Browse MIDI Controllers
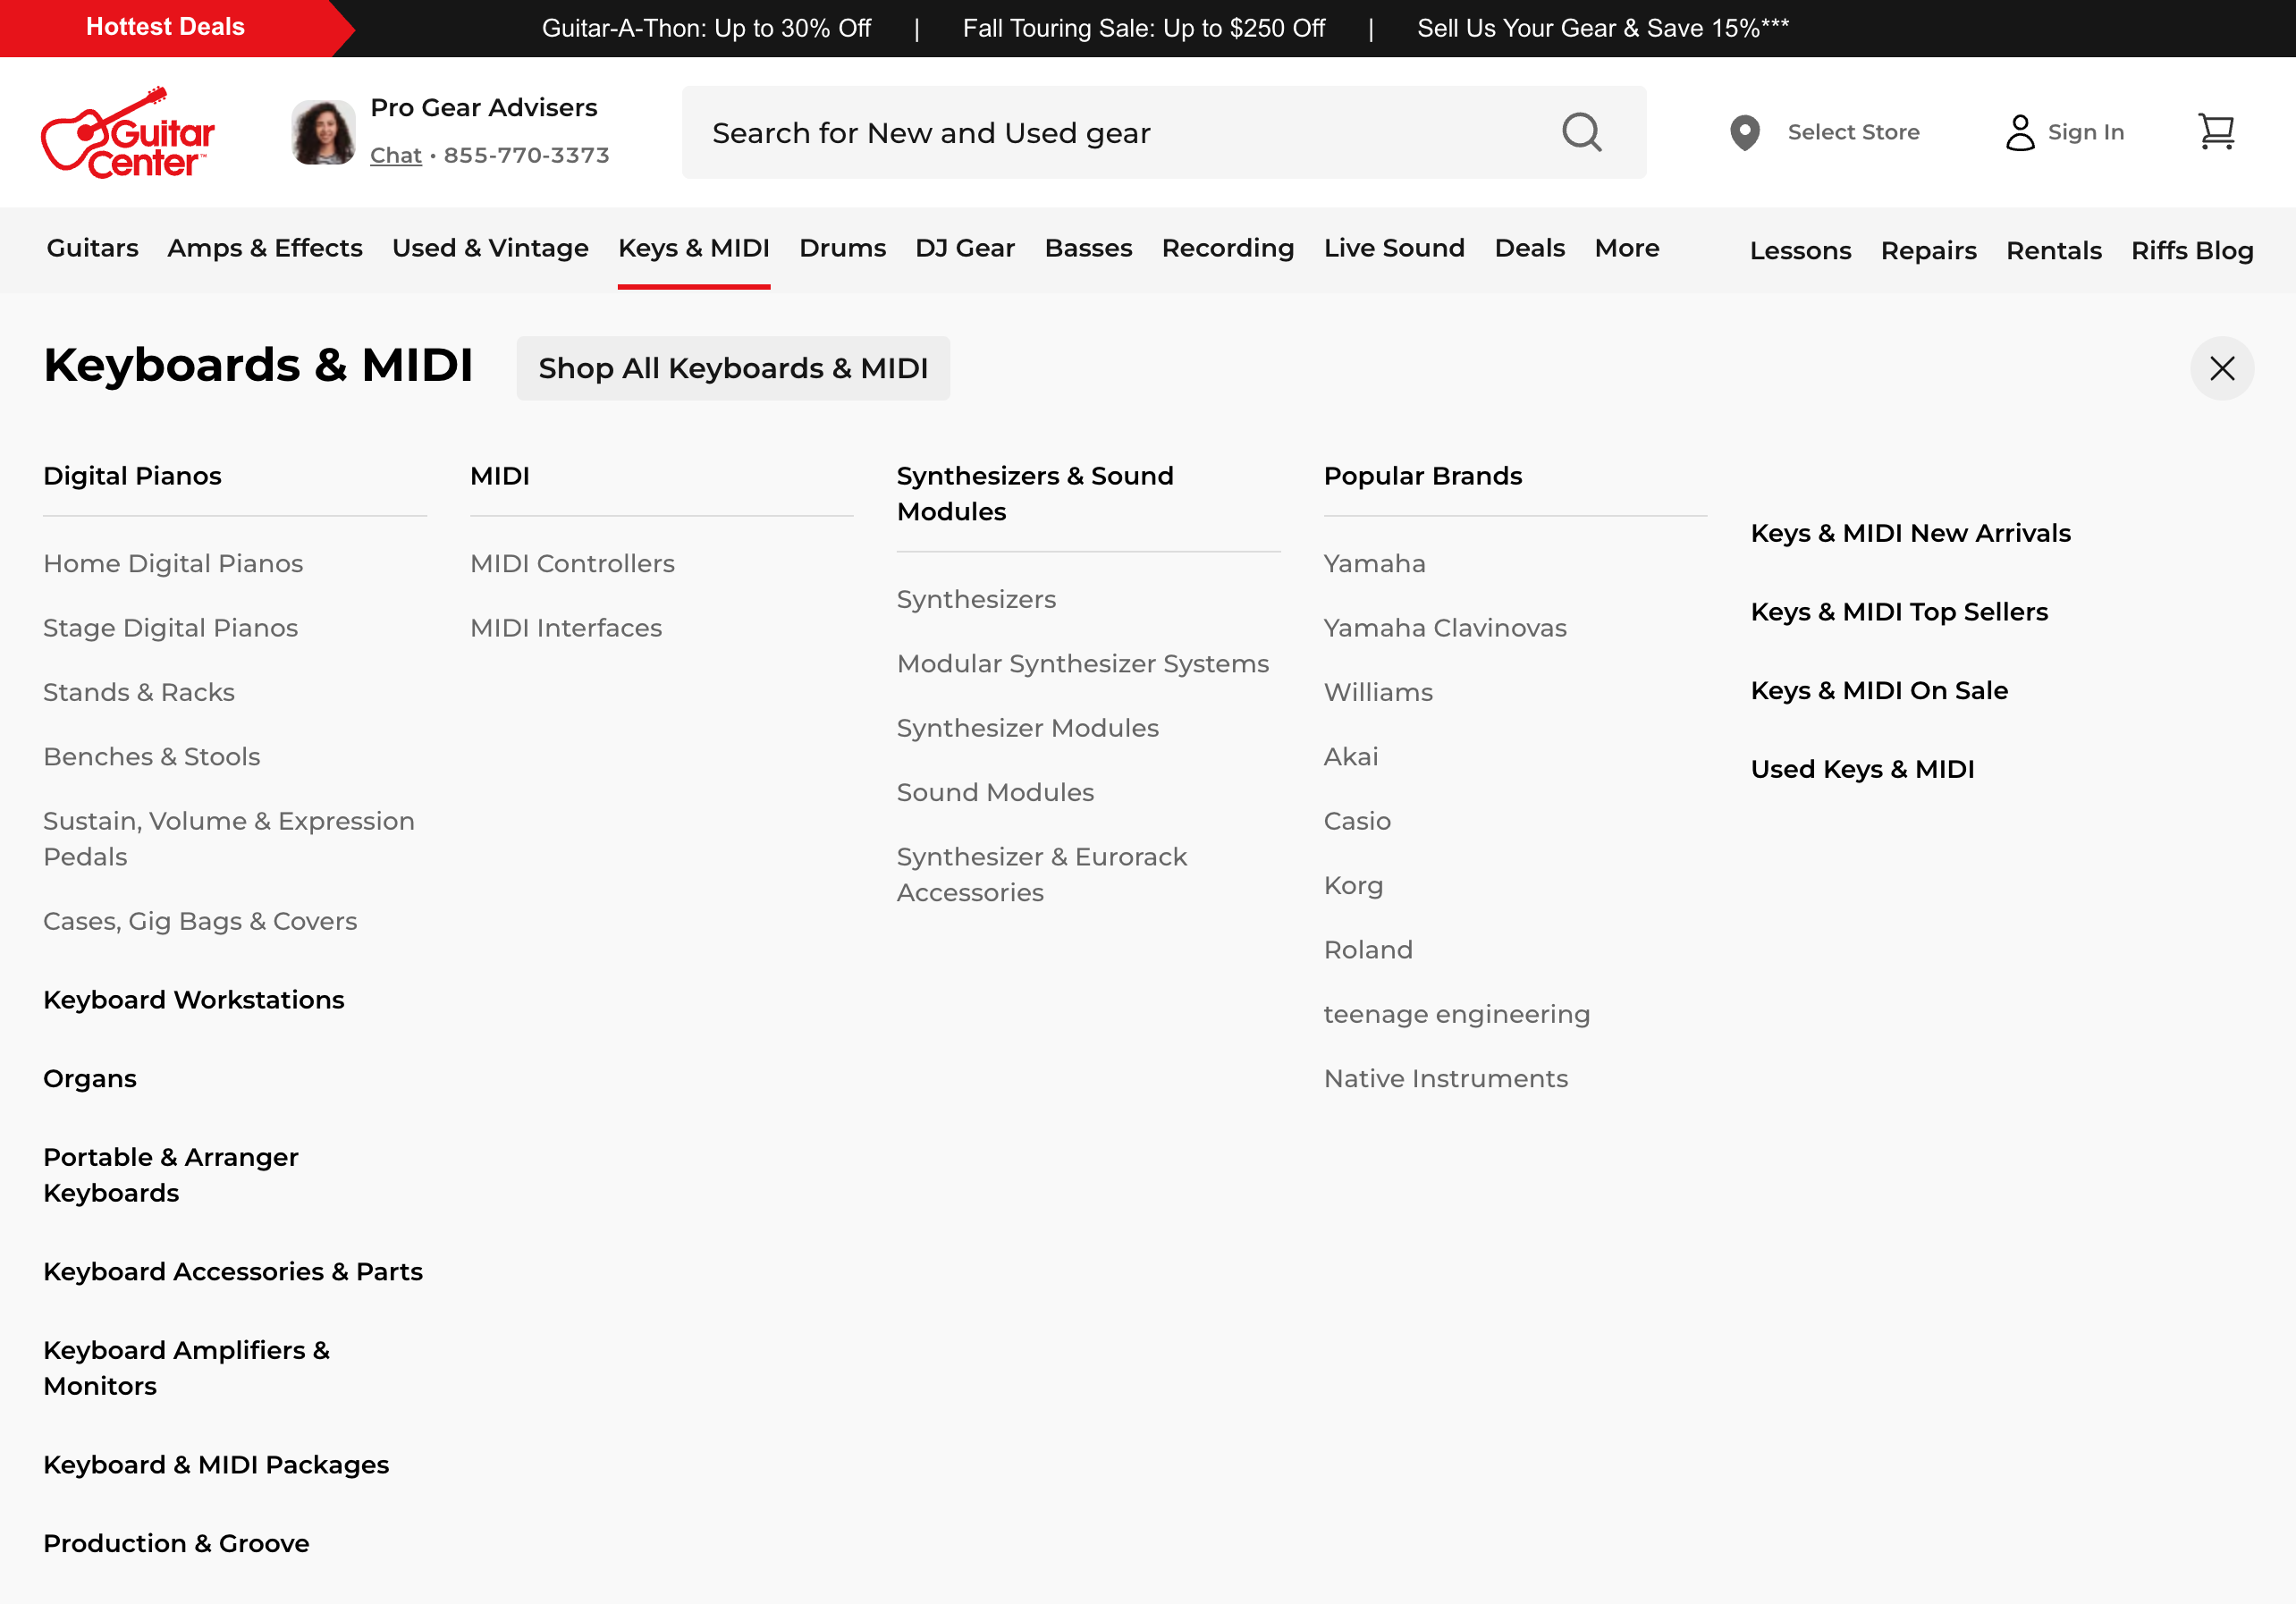The width and height of the screenshot is (2296, 1604). click(571, 563)
